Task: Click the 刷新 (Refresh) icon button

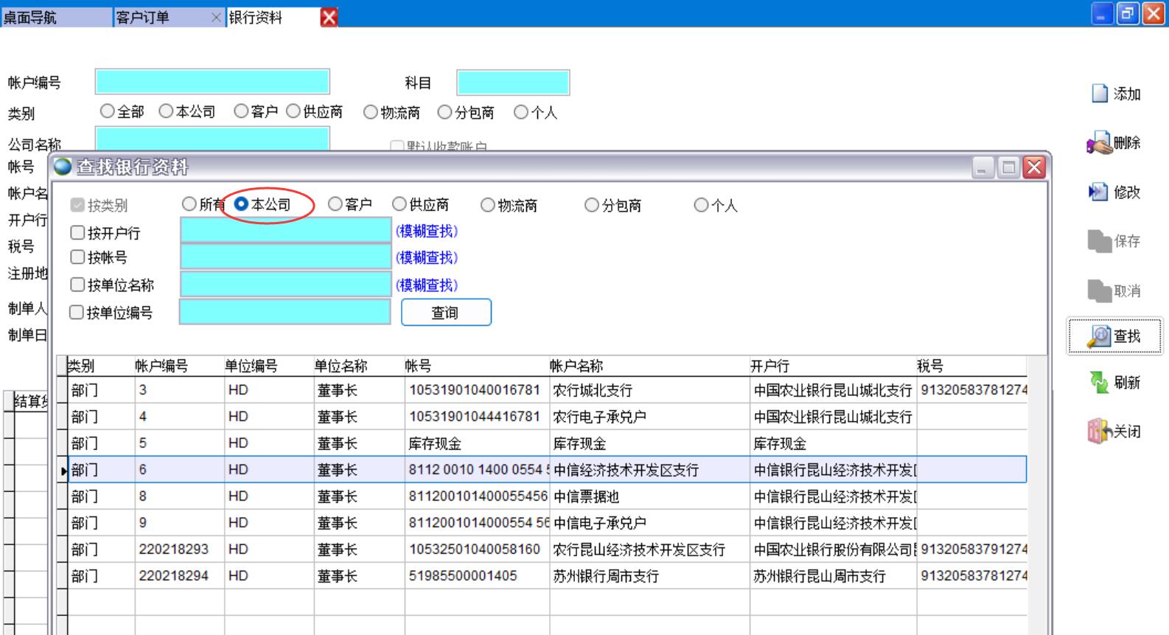Action: (1099, 382)
